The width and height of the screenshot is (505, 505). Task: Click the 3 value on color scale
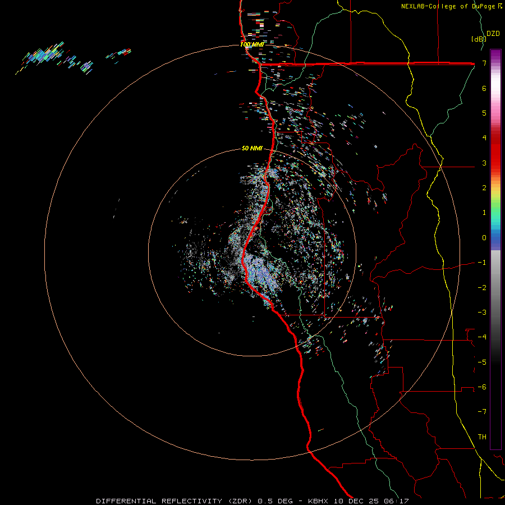[484, 163]
